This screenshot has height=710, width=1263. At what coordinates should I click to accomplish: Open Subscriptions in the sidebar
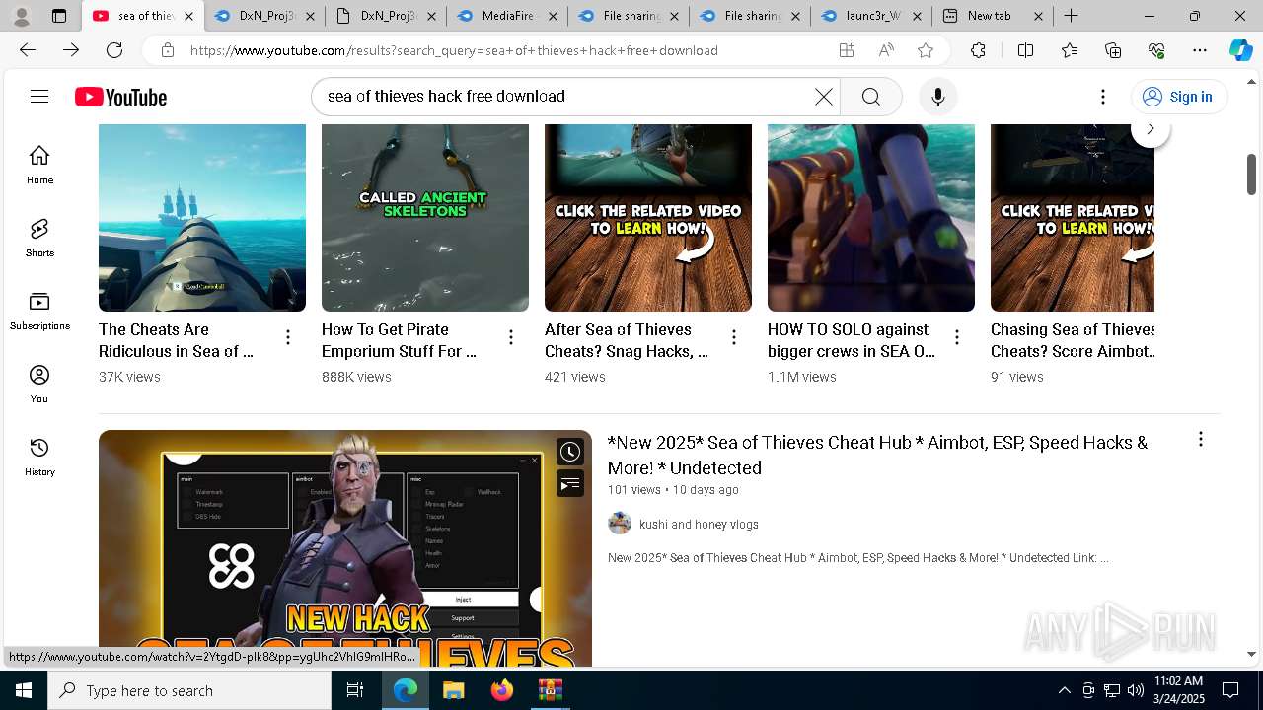tap(39, 311)
